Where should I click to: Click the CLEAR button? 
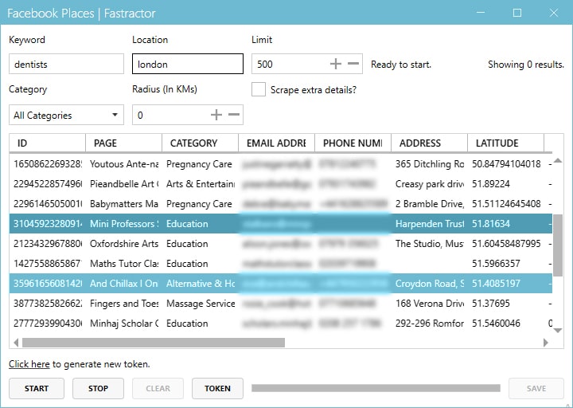(158, 388)
